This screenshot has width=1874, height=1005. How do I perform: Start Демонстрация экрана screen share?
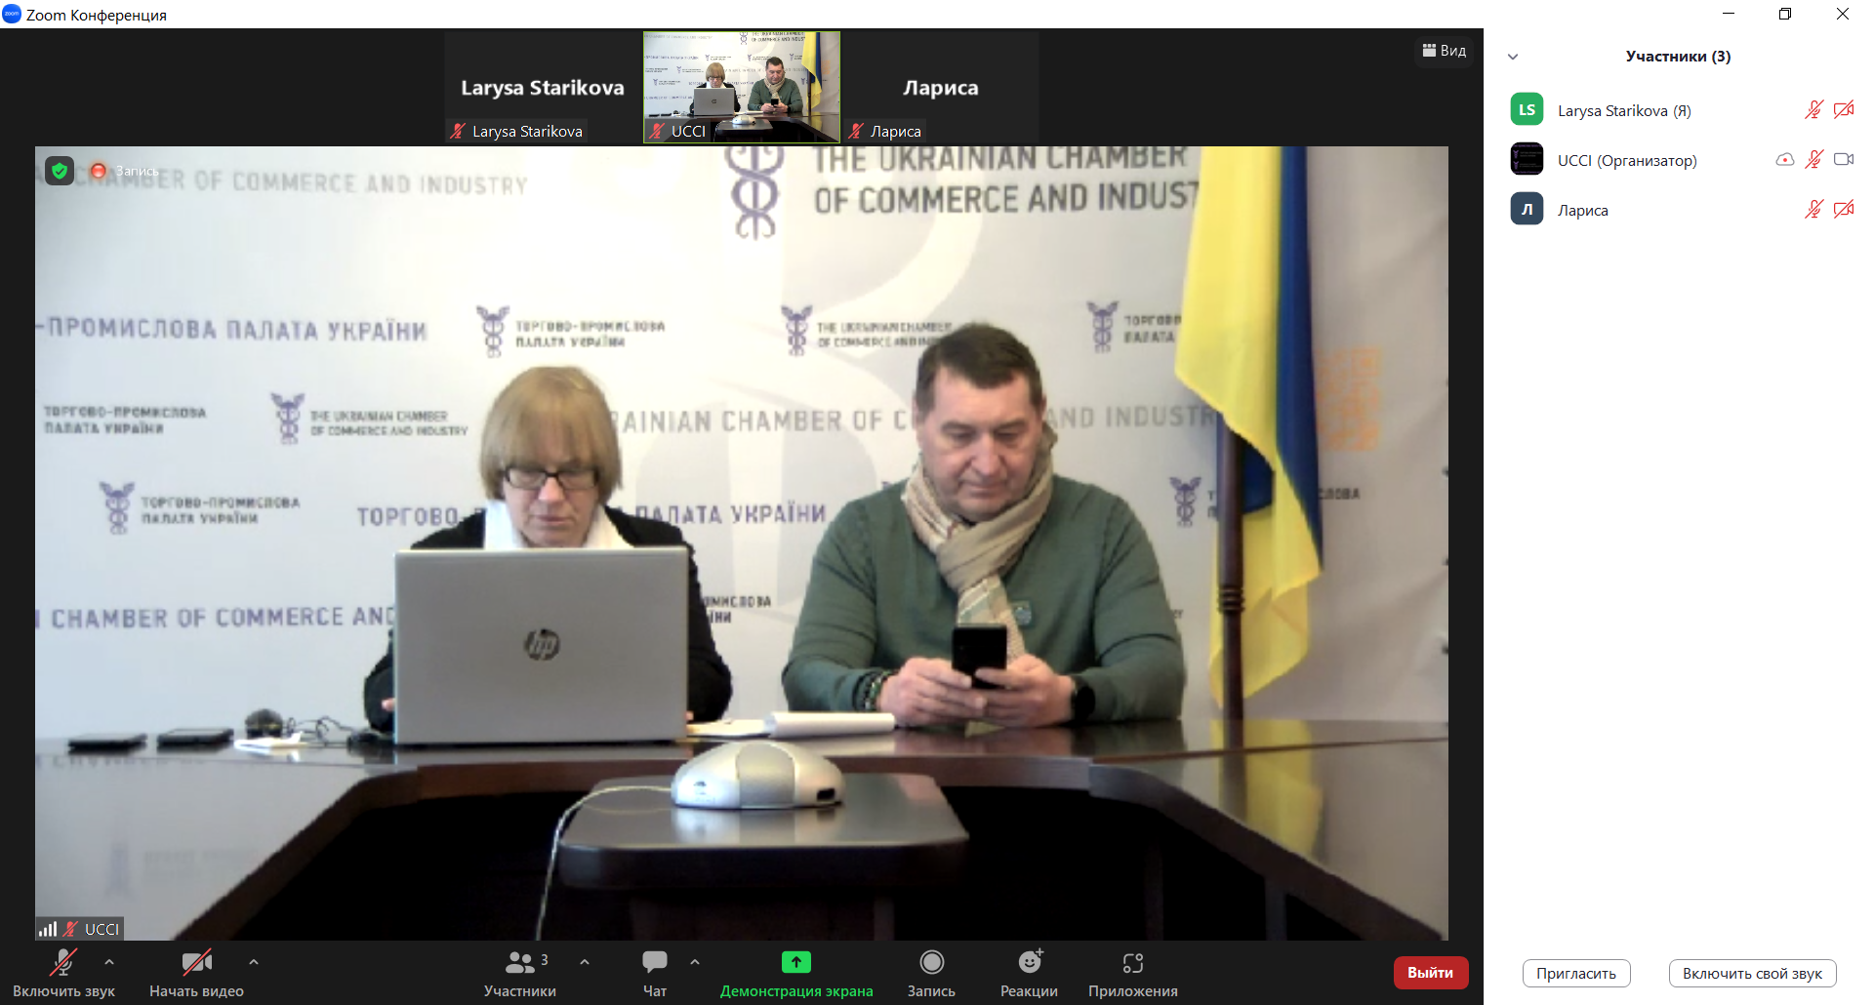point(796,973)
